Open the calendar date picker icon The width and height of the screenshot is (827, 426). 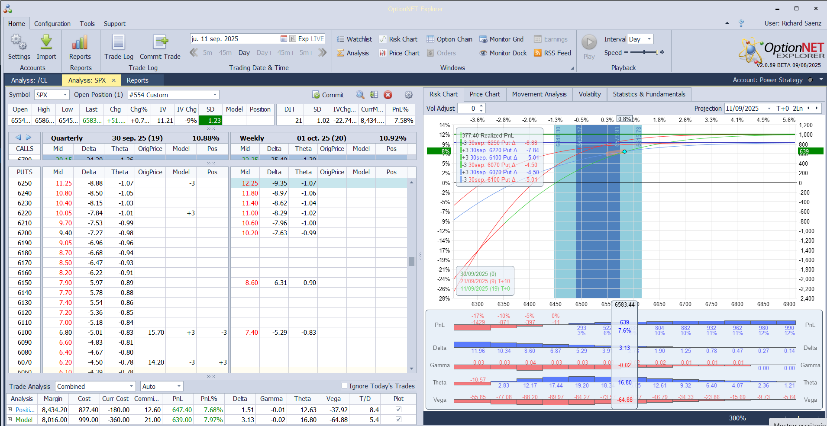click(284, 38)
